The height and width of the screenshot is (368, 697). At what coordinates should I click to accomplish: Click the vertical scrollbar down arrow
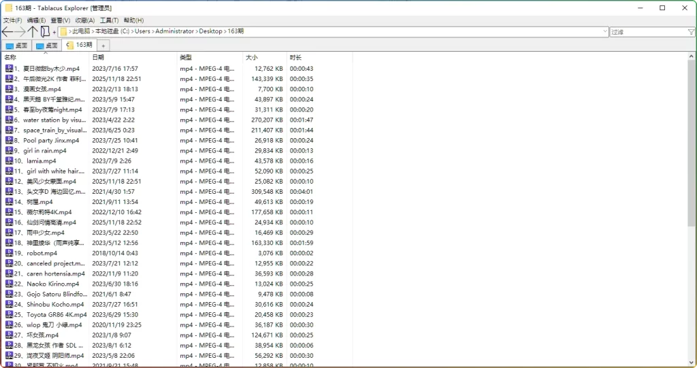(x=692, y=363)
